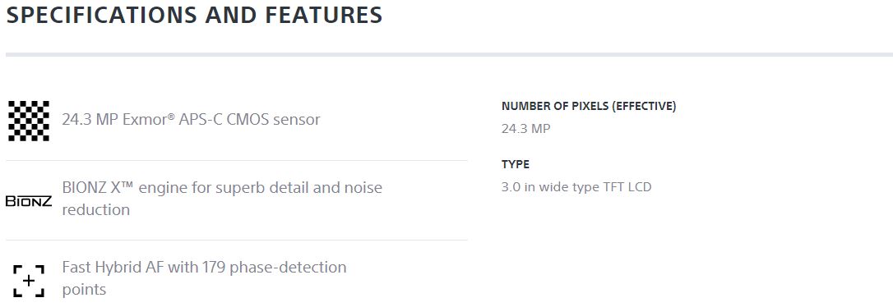
Task: Click the BIONZ logo icon
Action: [x=29, y=201]
